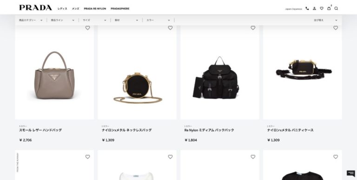The width and height of the screenshot is (357, 180).
Task: Toggle wishlist heart on gray leather handbag
Action: pos(88,28)
